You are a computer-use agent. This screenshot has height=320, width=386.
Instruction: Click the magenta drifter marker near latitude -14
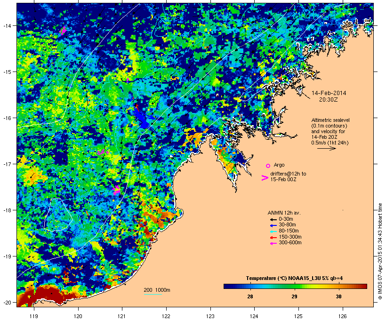63,31
